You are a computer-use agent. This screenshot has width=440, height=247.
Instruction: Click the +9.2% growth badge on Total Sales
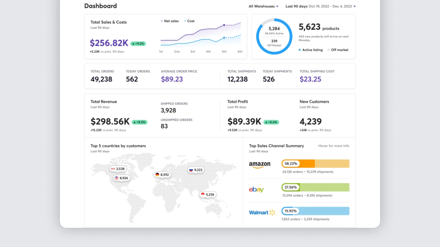point(138,44)
